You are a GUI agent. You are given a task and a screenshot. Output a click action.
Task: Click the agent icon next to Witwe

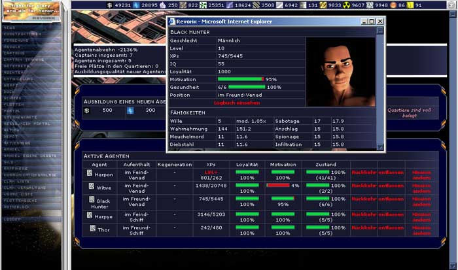[90, 186]
